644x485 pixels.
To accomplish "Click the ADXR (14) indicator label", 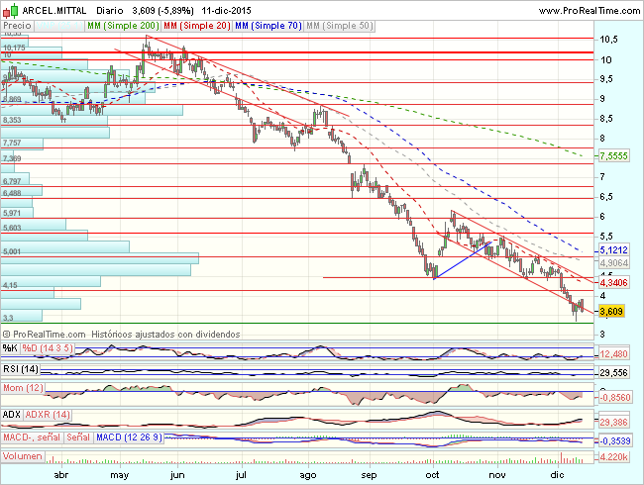I will [x=48, y=415].
